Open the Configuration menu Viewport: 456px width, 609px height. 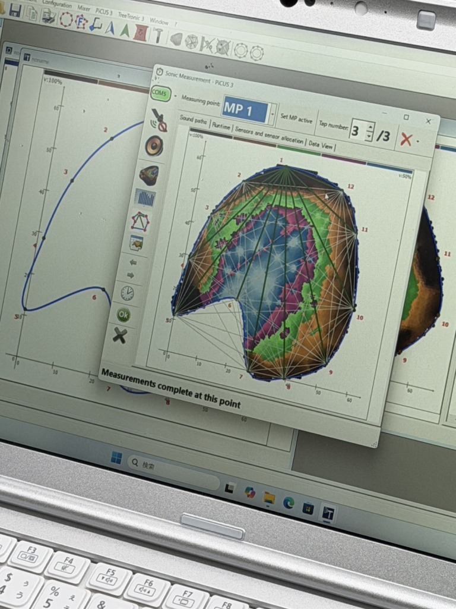point(56,4)
